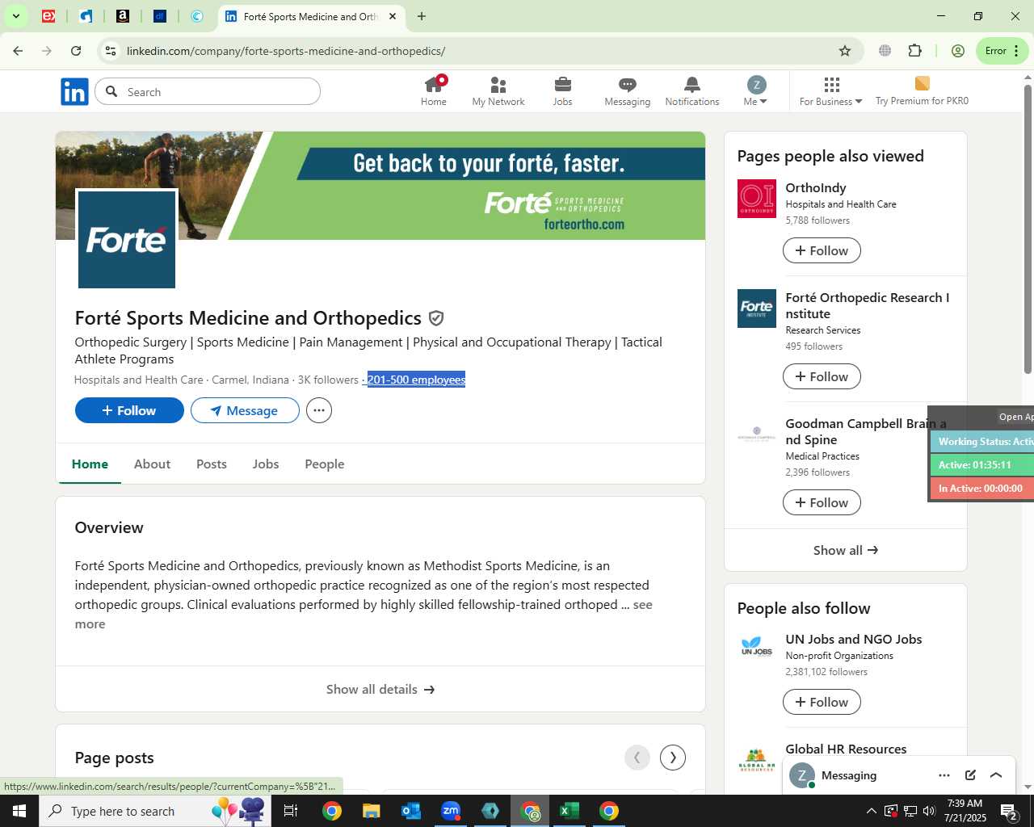Follow UN Jobs and NGO Jobs

coord(822,702)
